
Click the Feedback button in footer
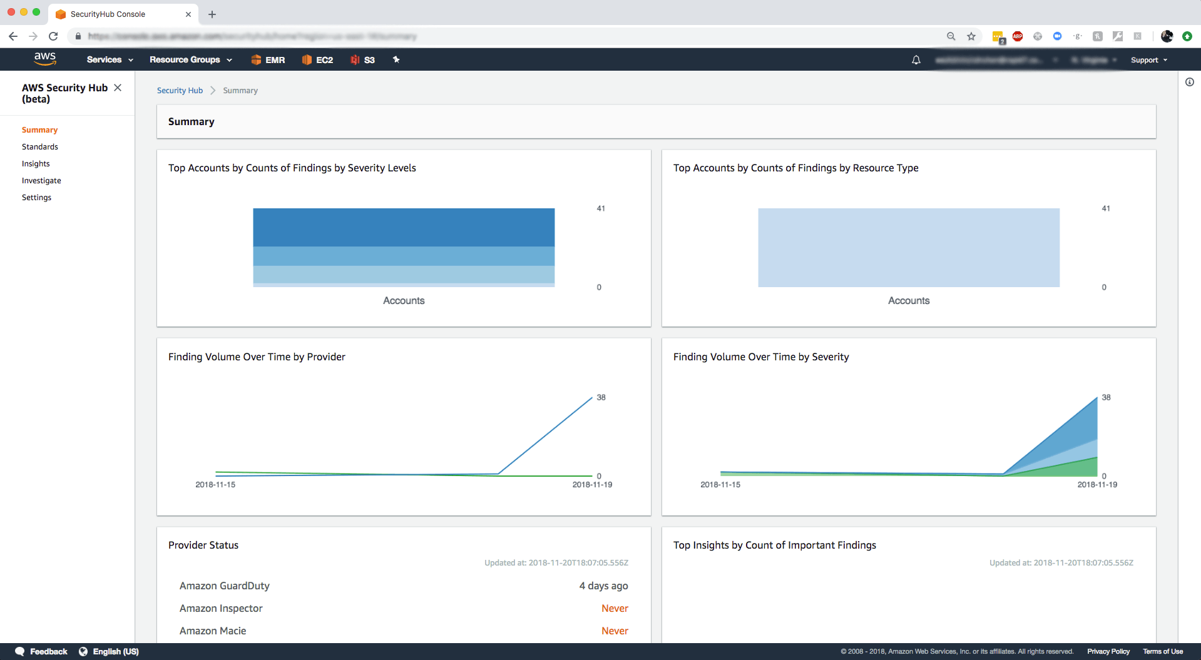(41, 651)
